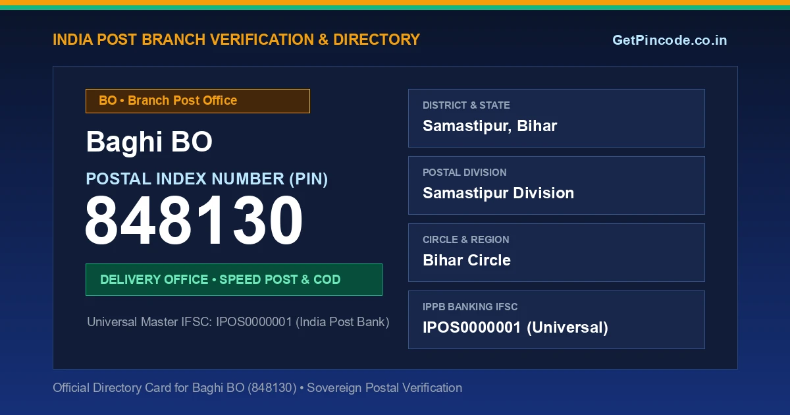
Task: Click the GetPincode.co.in site link
Action: pyautogui.click(x=670, y=40)
